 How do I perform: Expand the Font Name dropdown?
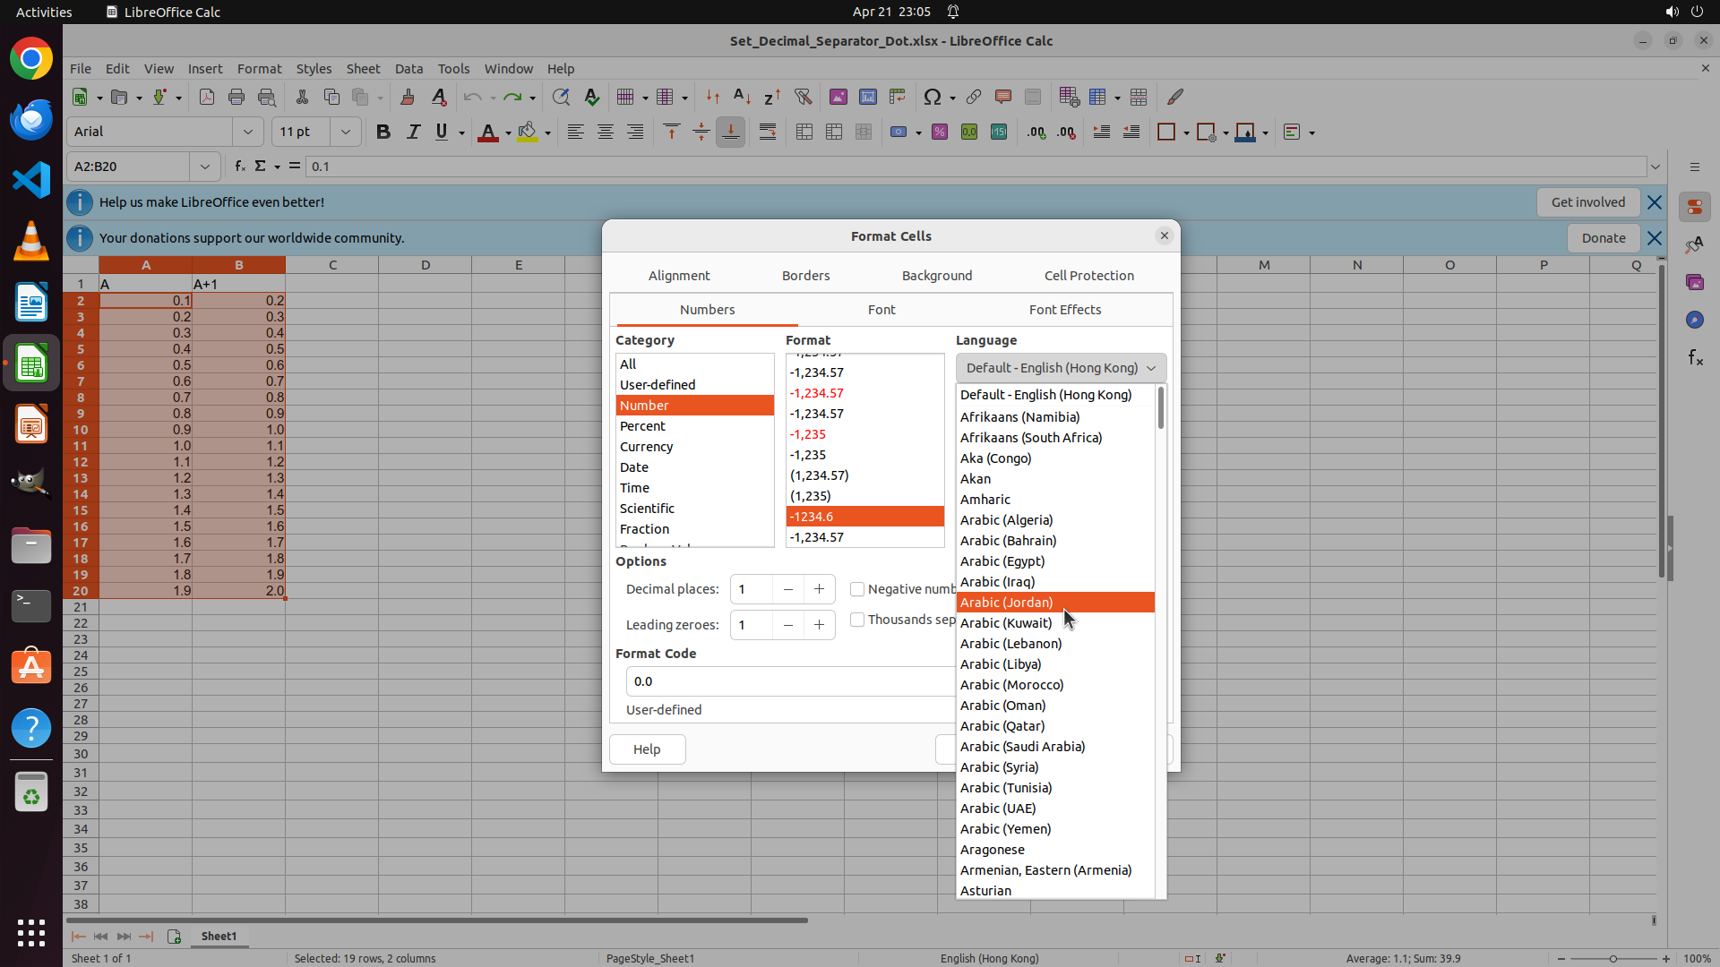click(x=248, y=133)
